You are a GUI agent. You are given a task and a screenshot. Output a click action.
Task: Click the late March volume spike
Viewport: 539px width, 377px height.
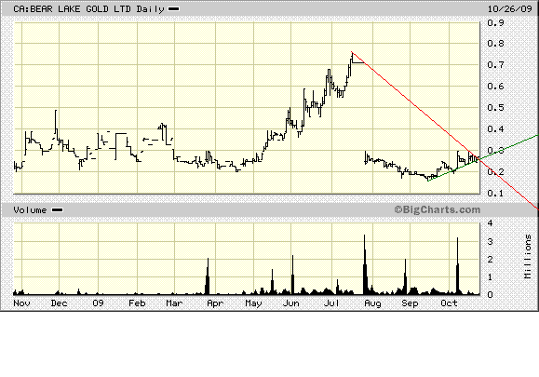pyautogui.click(x=208, y=276)
